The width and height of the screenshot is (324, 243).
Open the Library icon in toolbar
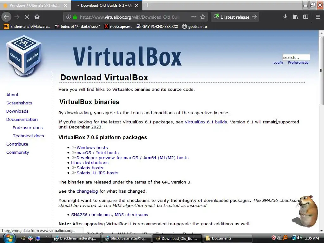296,17
